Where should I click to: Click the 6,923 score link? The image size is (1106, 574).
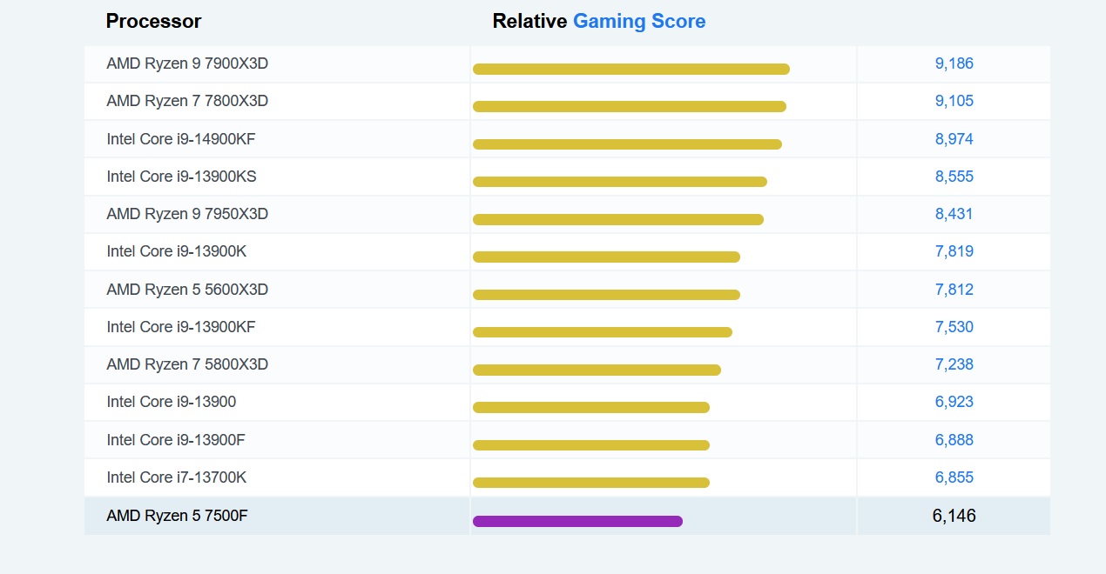click(x=954, y=402)
